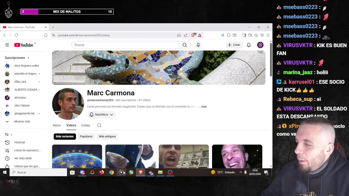Filter videos by Más antiguos chip
The height and width of the screenshot is (196, 349).
tap(107, 136)
